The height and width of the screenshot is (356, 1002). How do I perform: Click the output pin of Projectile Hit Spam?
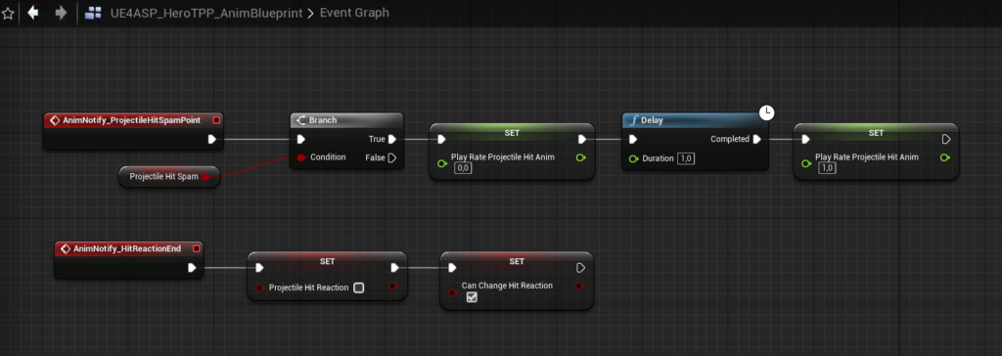[205, 177]
